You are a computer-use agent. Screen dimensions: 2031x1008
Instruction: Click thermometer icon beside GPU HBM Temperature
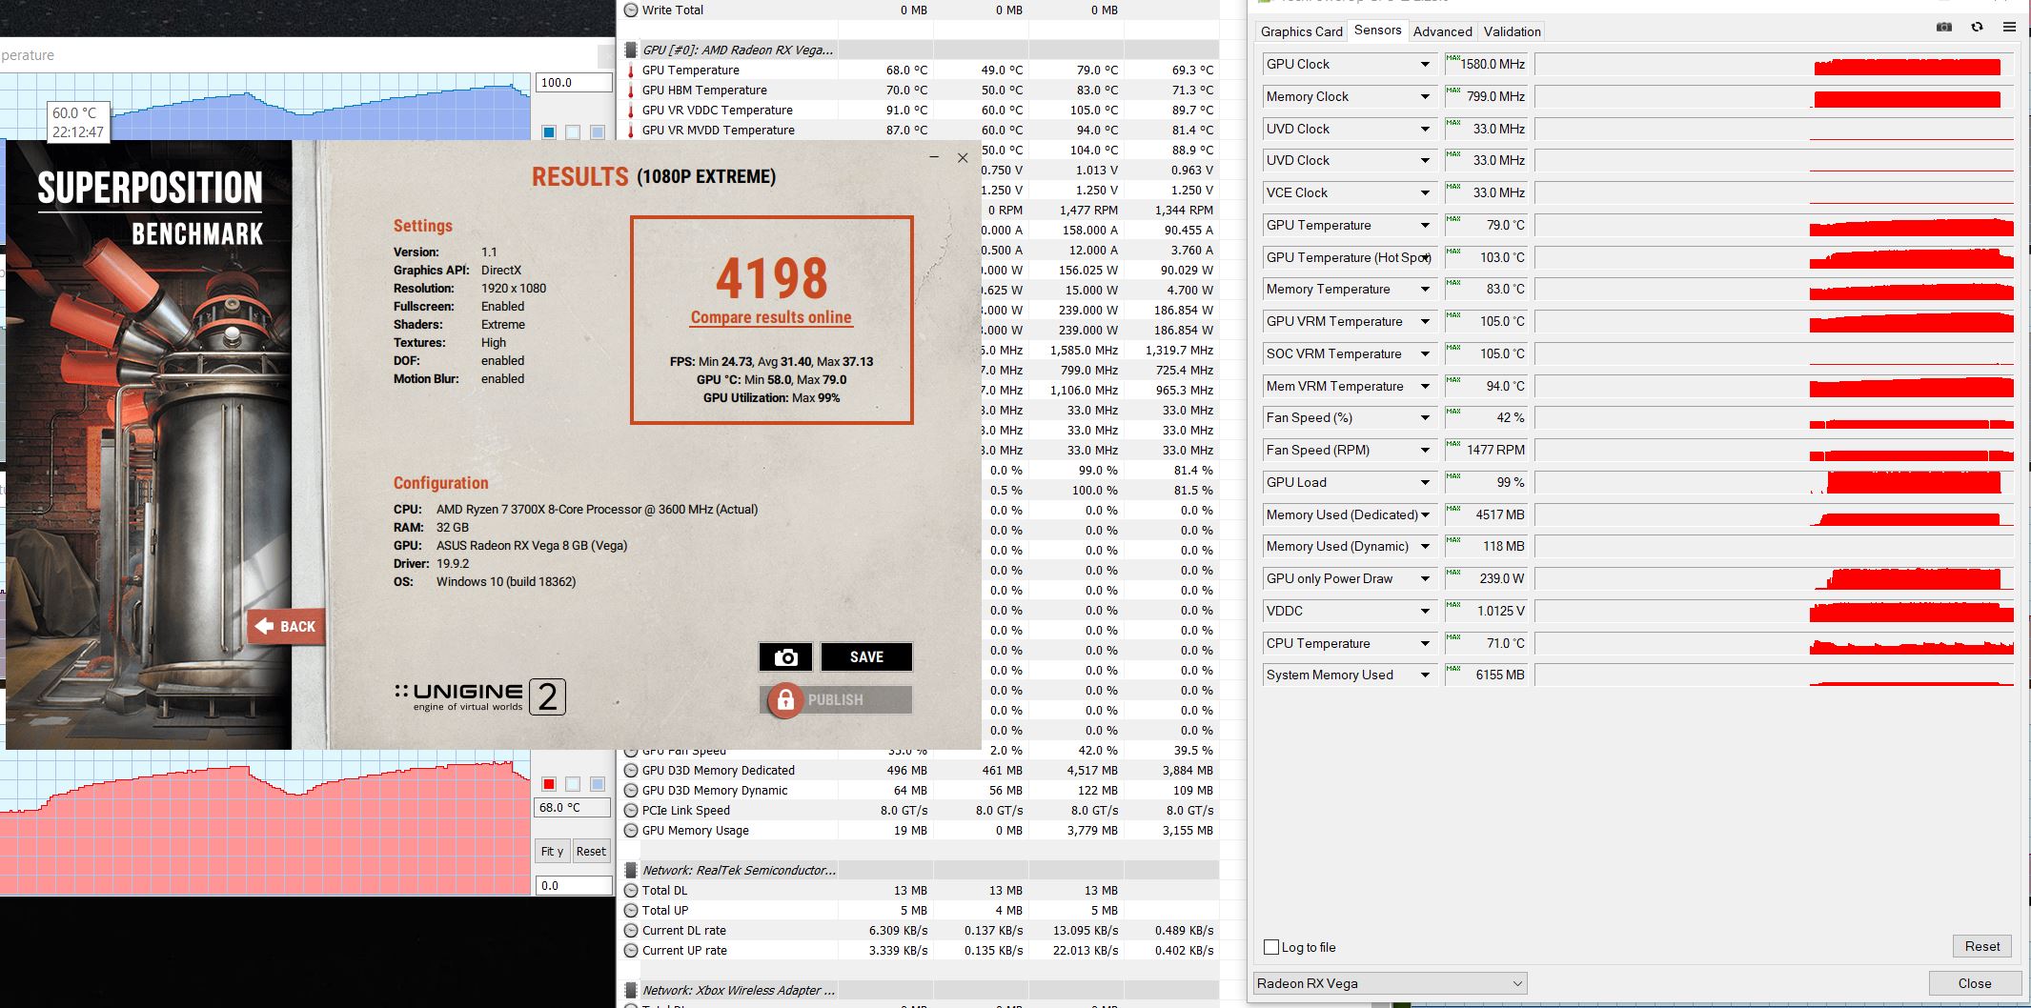click(x=631, y=91)
